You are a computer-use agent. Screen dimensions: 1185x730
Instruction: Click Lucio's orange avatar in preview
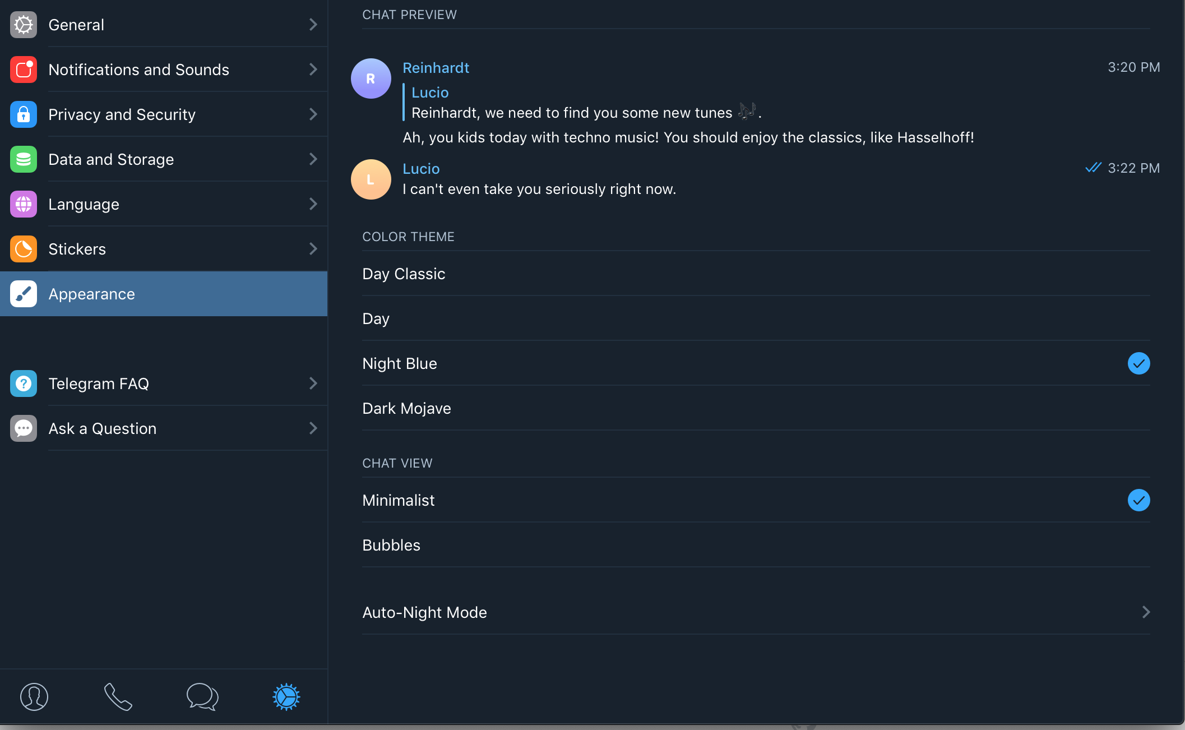(x=371, y=179)
